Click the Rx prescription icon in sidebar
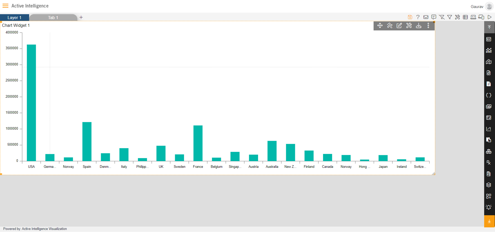 point(489,162)
